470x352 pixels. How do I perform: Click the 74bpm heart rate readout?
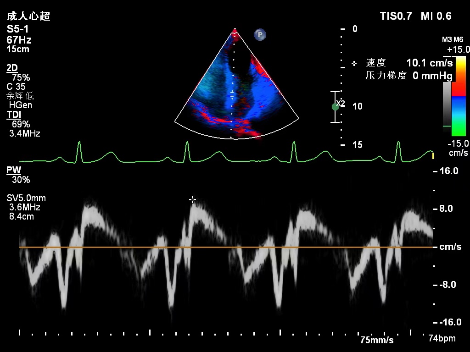(442, 339)
